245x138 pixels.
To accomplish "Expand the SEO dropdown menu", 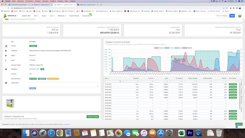I will [x=36, y=16].
